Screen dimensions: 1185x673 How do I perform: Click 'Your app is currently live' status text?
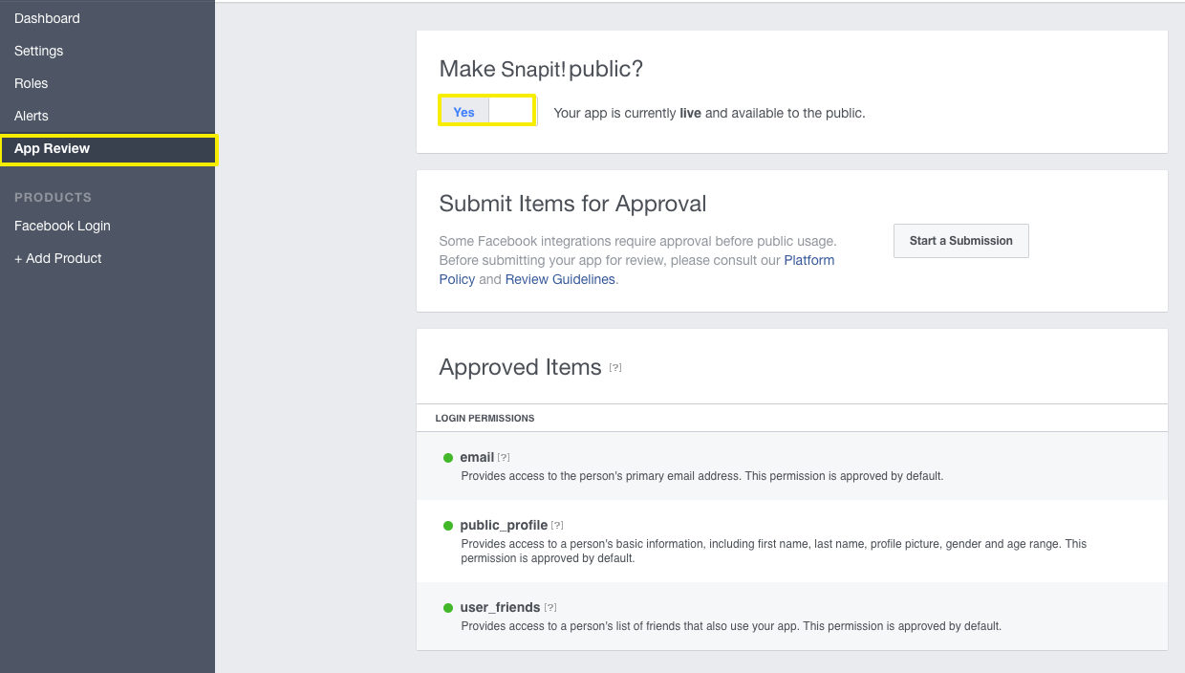709,113
